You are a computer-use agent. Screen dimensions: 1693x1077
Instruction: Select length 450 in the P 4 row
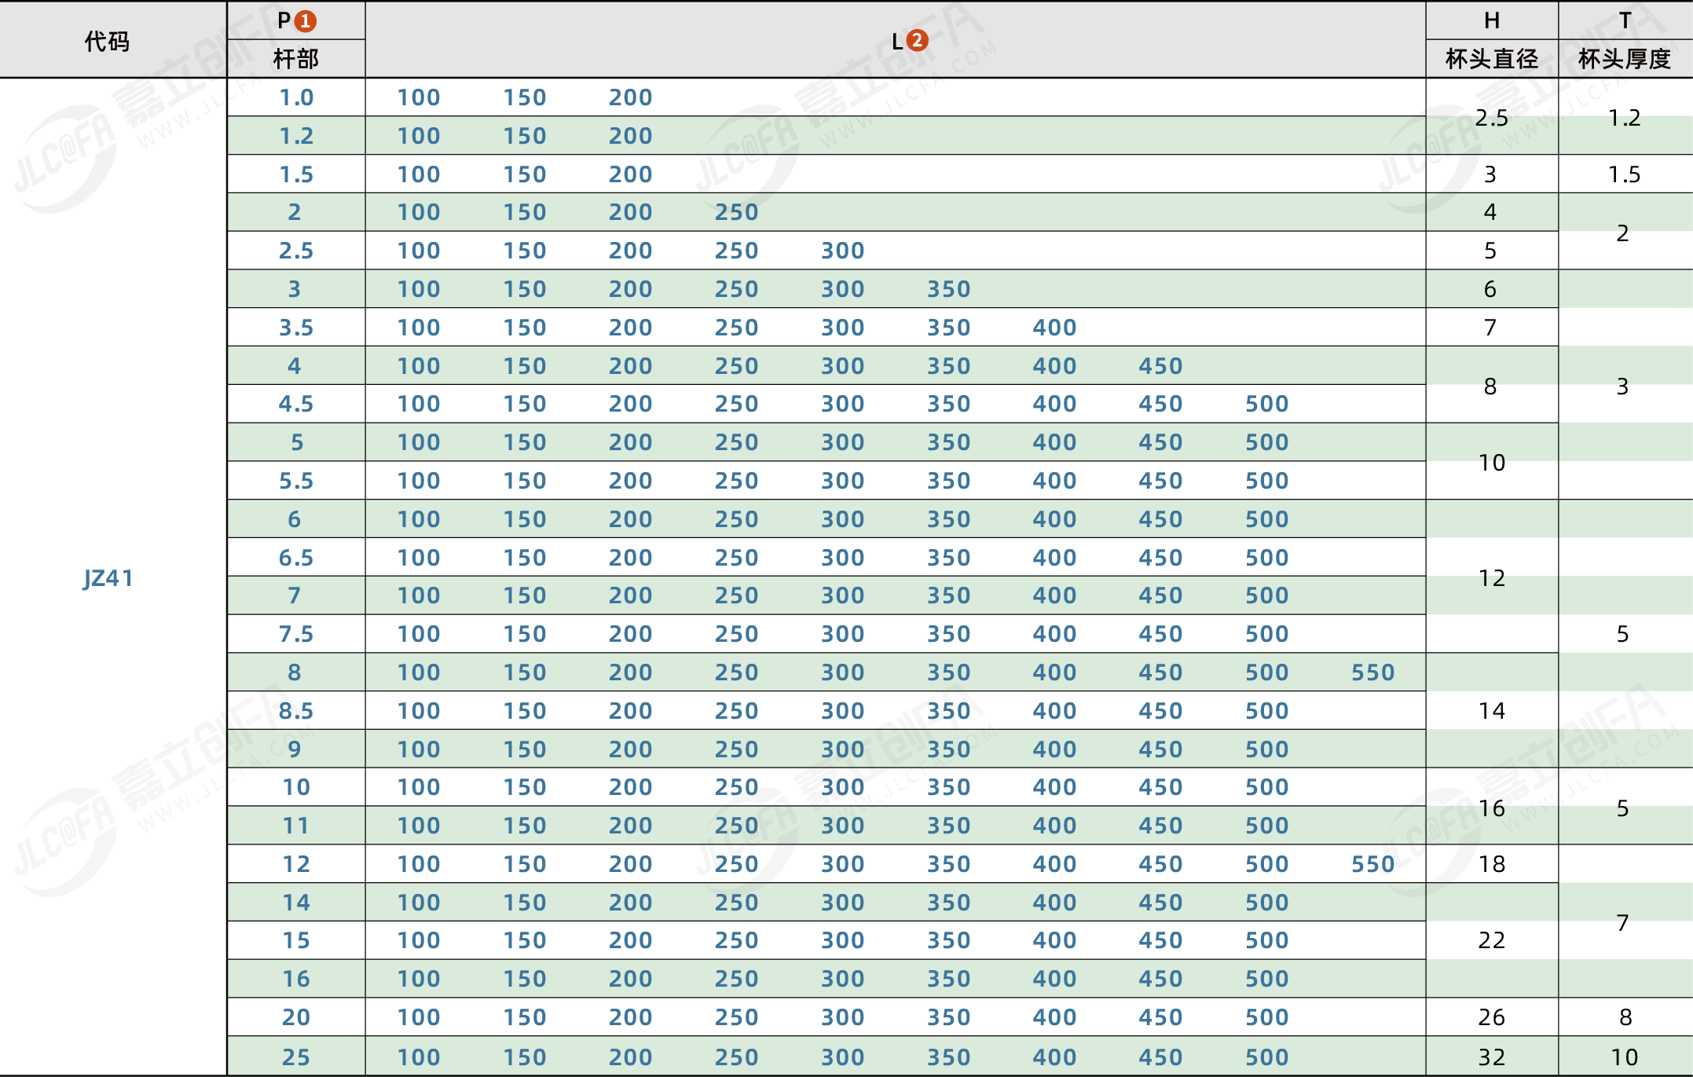click(x=1160, y=366)
